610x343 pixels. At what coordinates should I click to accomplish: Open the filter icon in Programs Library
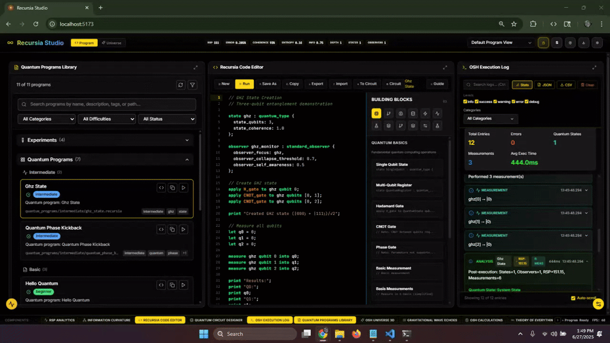(192, 85)
